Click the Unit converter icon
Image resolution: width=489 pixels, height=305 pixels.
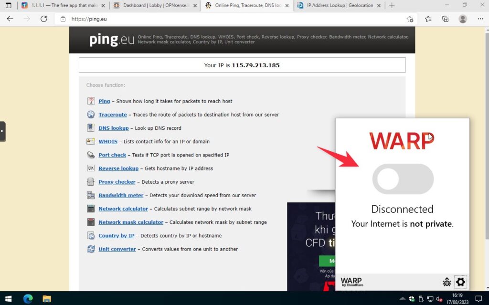point(91,249)
